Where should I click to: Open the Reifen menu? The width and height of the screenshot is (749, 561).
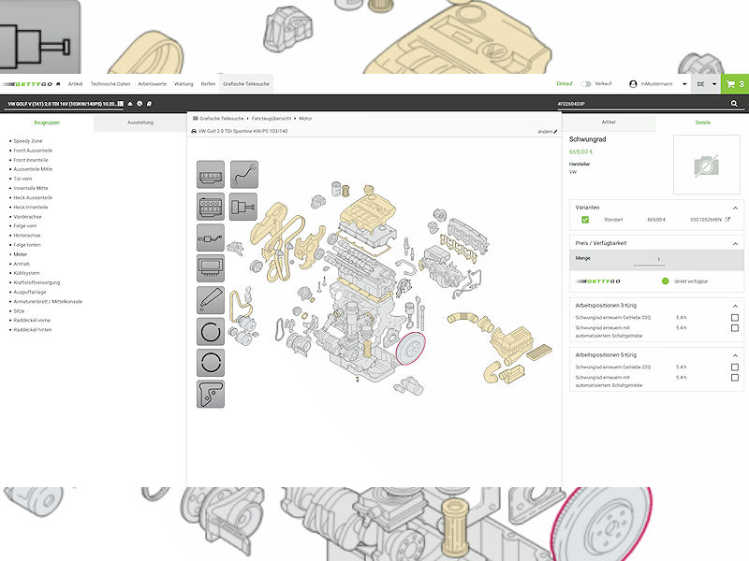208,84
